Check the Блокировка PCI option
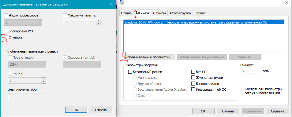The width and height of the screenshot is (292, 117). 6,31
